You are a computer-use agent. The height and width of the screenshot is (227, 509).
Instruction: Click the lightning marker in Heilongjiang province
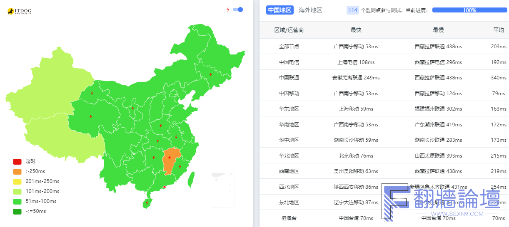(211, 74)
